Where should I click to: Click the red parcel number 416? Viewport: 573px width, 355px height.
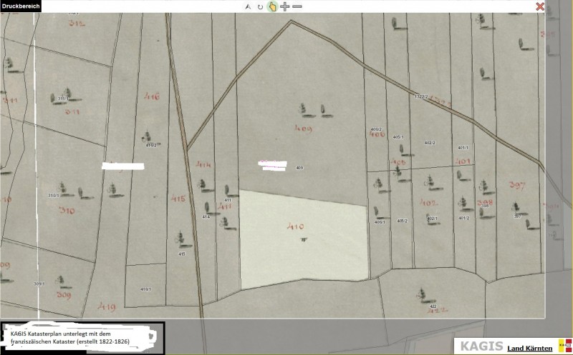pyautogui.click(x=152, y=96)
